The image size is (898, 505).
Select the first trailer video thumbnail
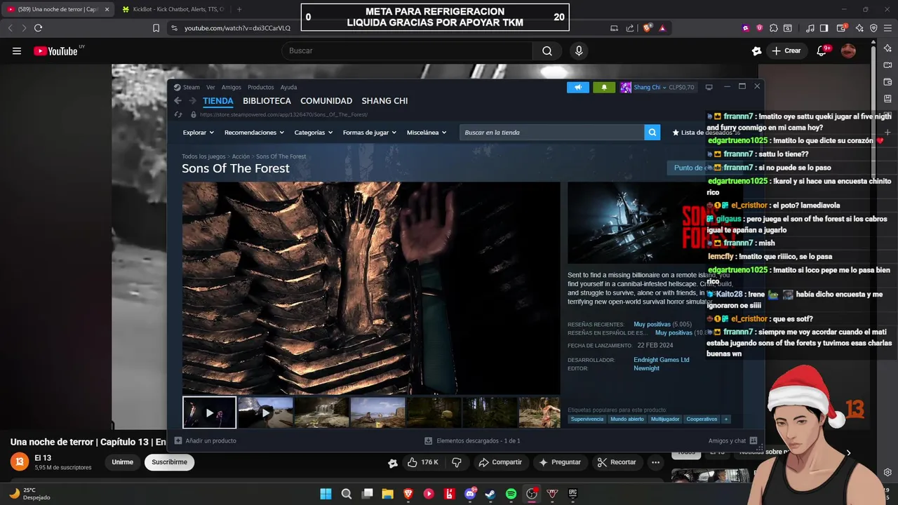tap(209, 412)
